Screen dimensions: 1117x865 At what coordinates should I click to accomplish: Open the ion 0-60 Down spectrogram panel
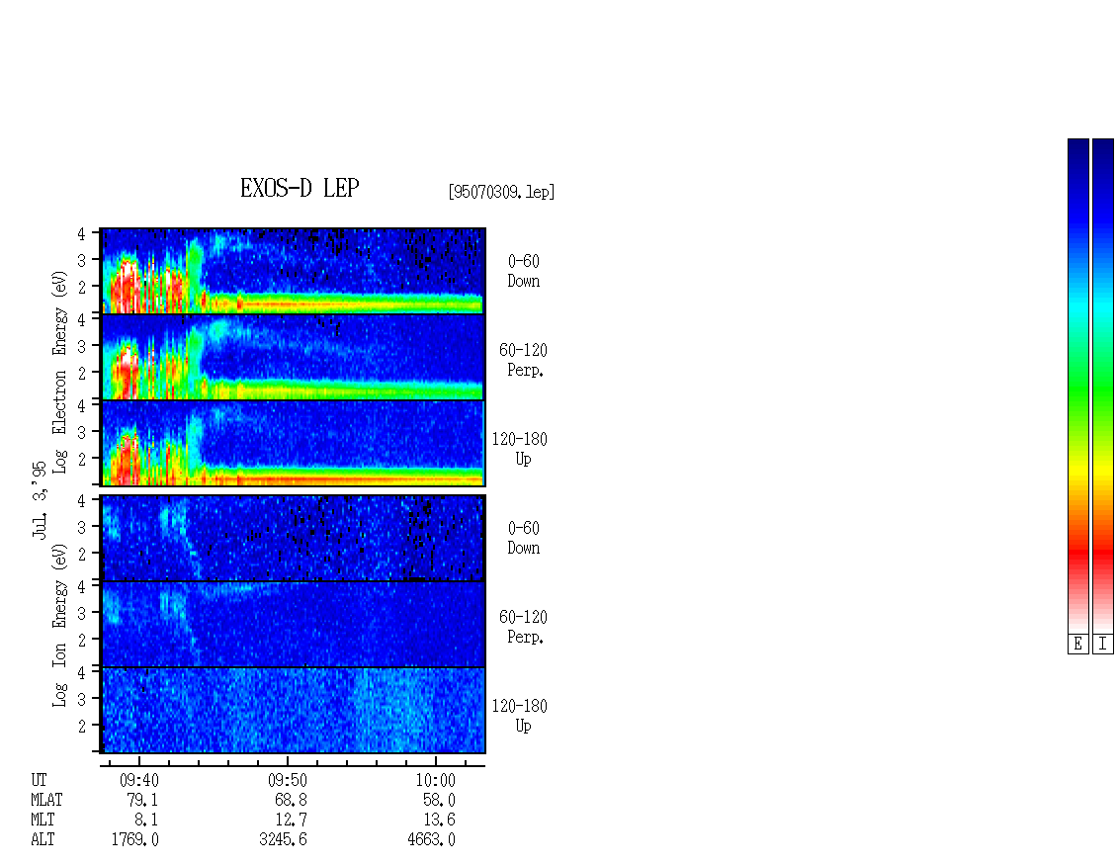click(293, 538)
